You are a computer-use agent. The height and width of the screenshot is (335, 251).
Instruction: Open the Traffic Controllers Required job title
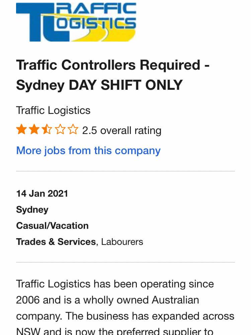point(113,75)
